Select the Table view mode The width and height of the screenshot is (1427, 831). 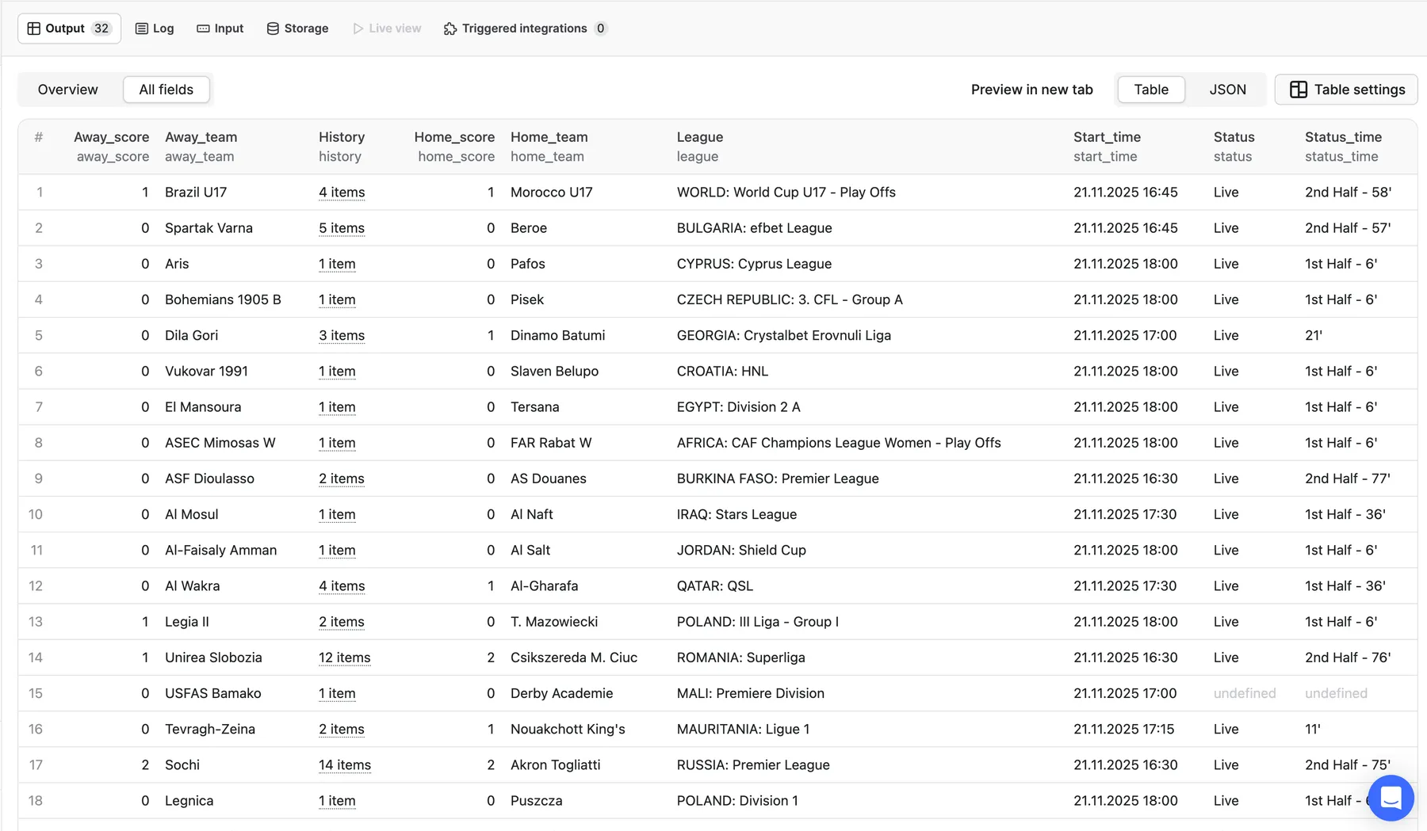coord(1150,90)
